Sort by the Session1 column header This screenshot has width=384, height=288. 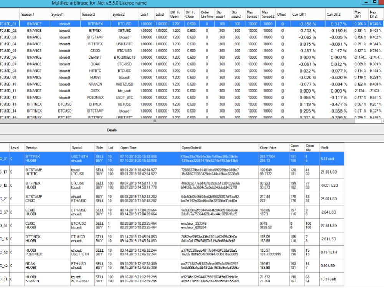35,15
